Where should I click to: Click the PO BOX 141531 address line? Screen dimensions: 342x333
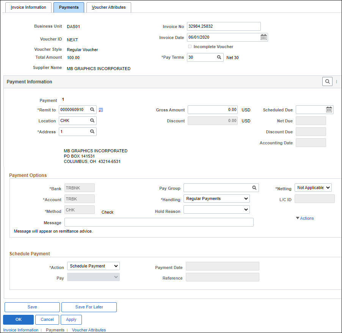pyautogui.click(x=79, y=156)
